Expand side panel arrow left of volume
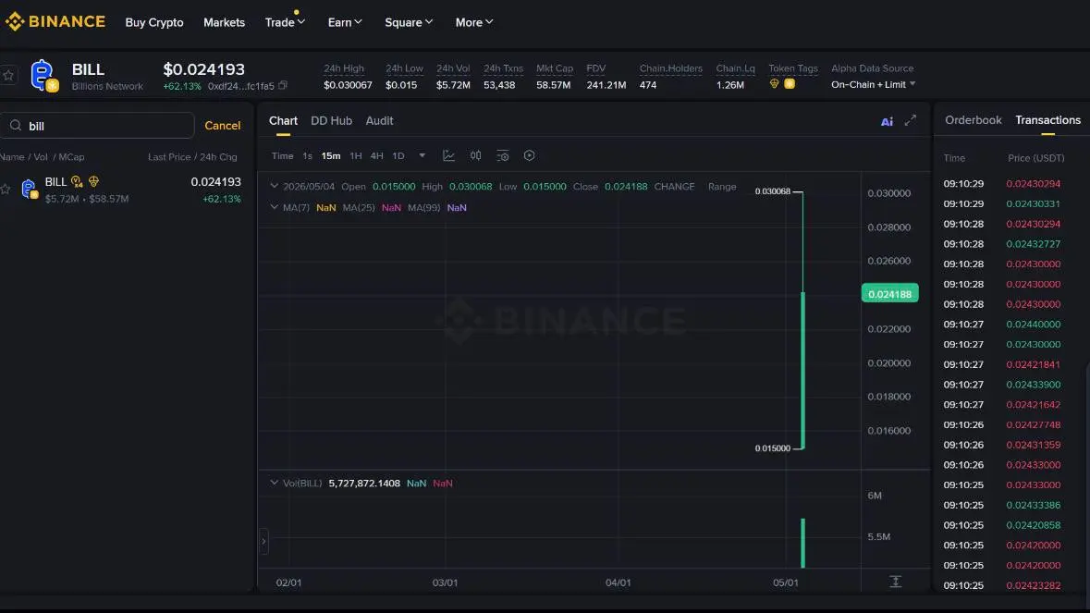This screenshot has width=1090, height=613. (x=263, y=541)
